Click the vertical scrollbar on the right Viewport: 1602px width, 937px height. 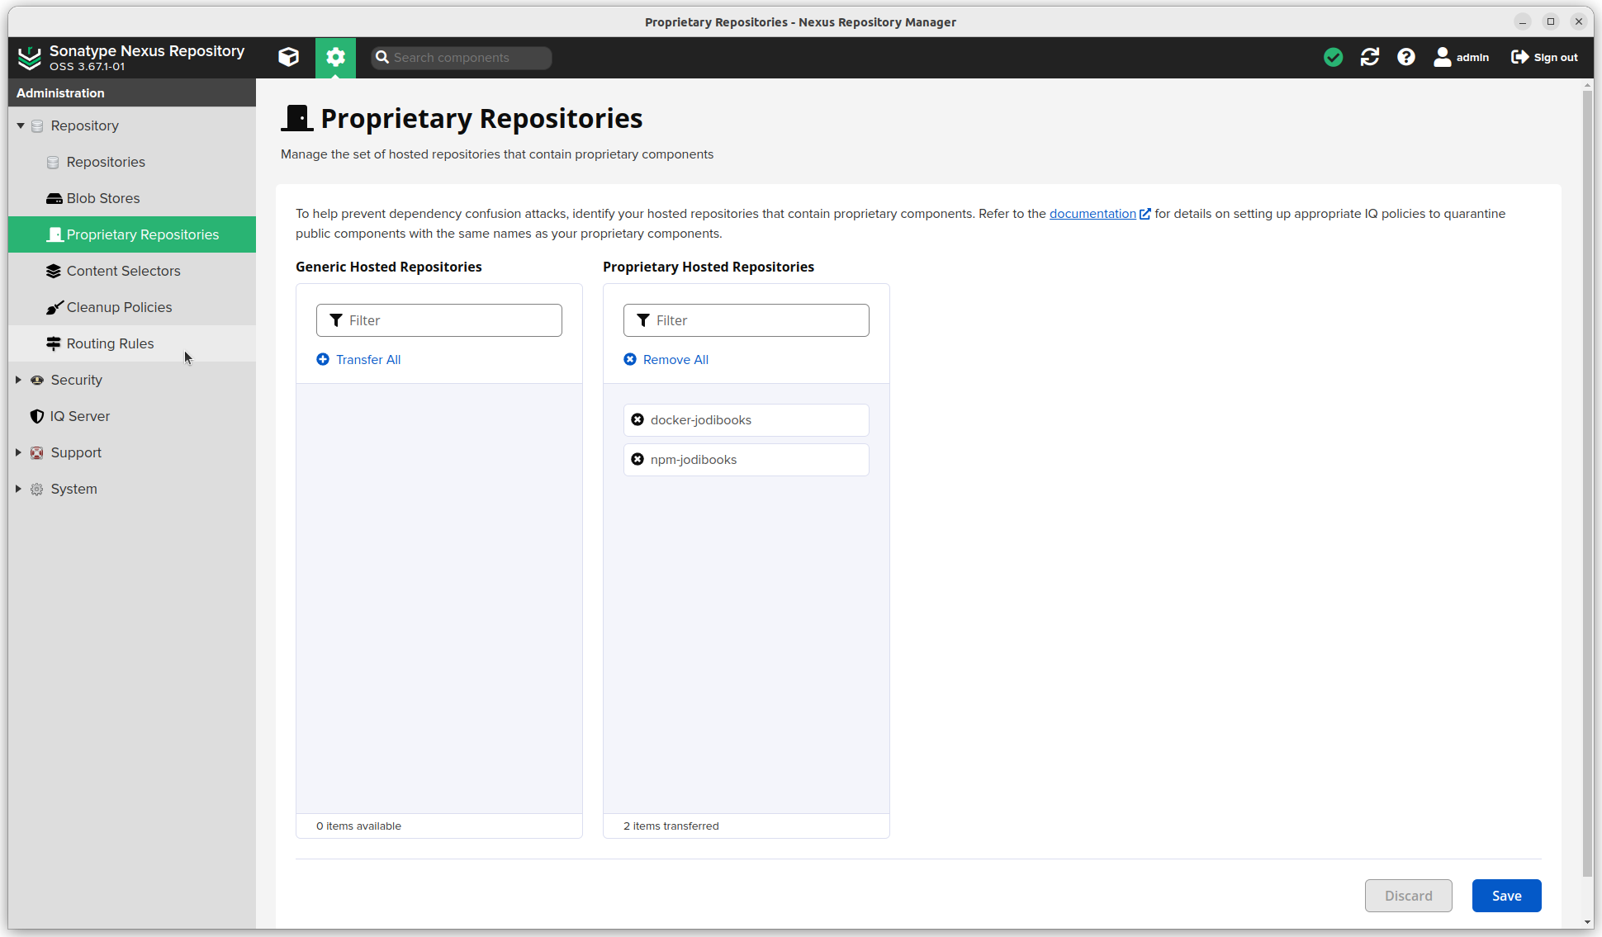[1587, 483]
